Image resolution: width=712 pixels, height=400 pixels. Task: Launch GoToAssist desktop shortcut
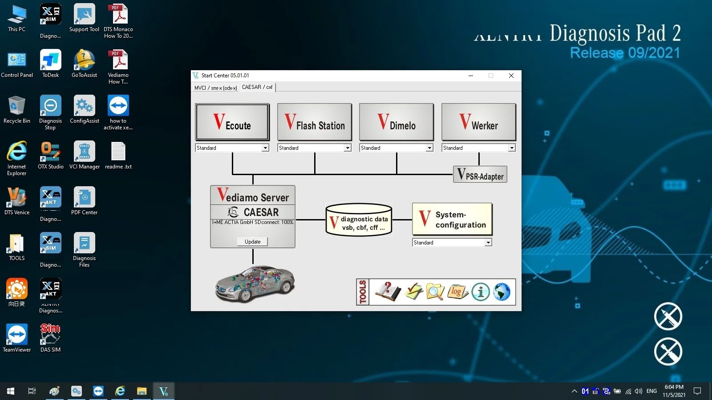[x=84, y=64]
